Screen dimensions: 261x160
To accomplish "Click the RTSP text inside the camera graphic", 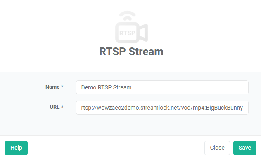I will (128, 33).
